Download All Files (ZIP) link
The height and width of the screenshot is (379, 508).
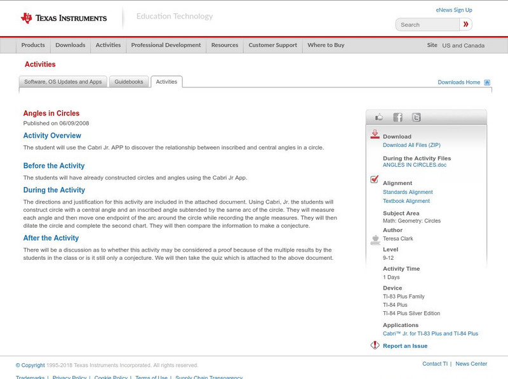coord(411,145)
